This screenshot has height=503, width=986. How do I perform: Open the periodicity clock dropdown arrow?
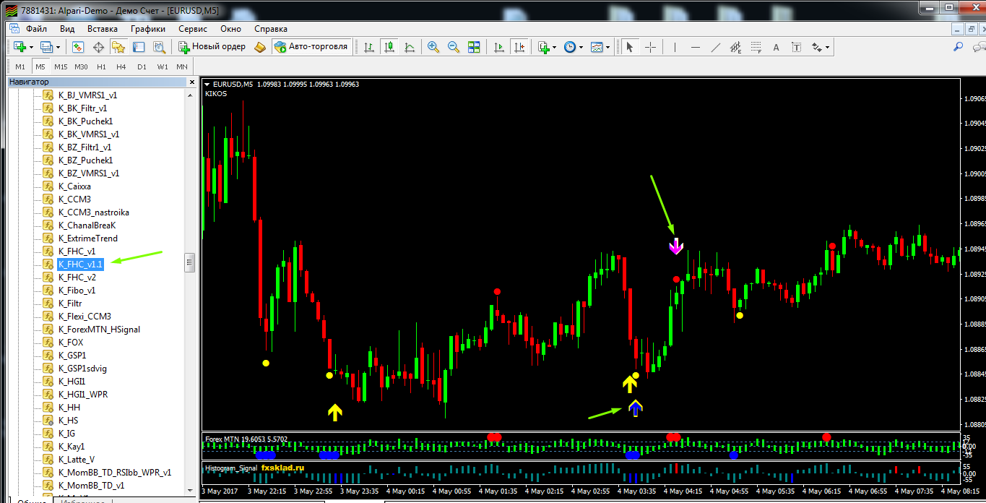581,47
